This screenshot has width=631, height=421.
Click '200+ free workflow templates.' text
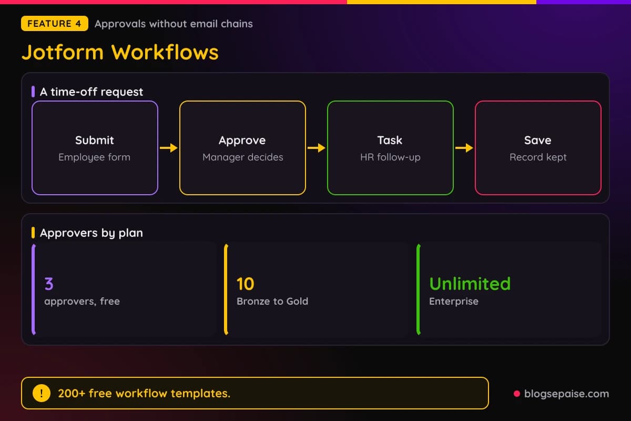(144, 393)
